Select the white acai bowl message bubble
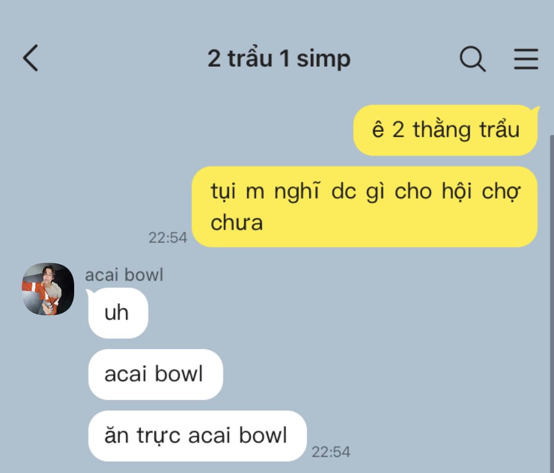The image size is (554, 473). 155,374
